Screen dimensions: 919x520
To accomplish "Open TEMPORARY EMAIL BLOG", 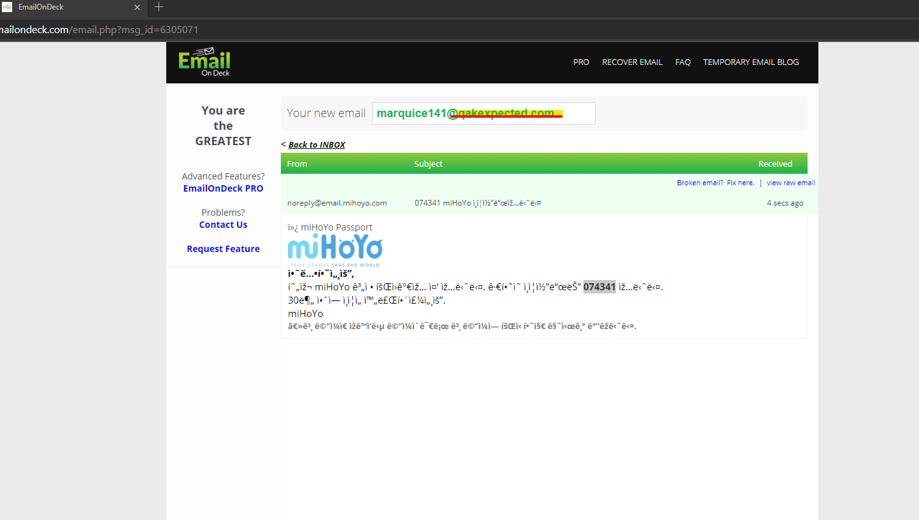I will coord(751,62).
